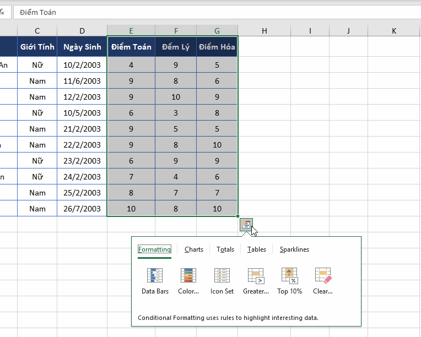This screenshot has width=421, height=337.
Task: Click the formula bar showing Điểm Toán
Action: coord(217,12)
